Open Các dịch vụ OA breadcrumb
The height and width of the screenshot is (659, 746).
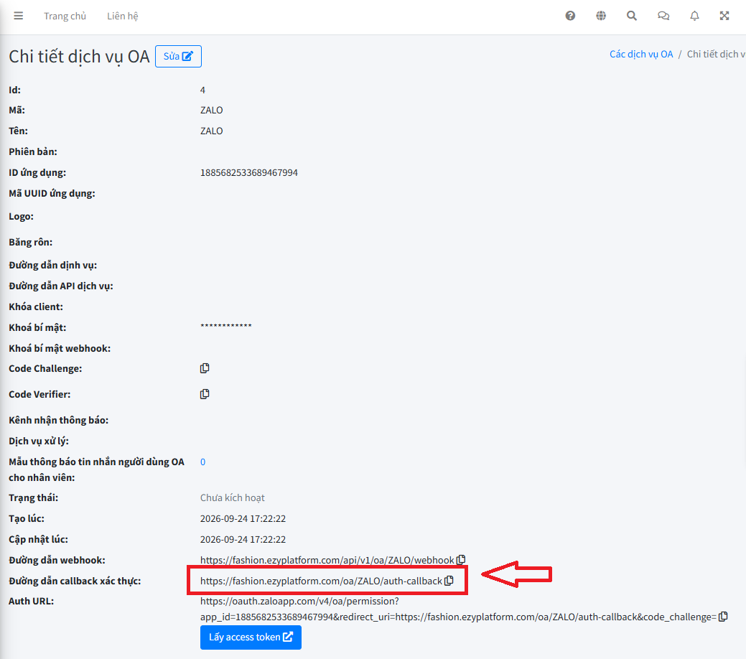tap(641, 55)
